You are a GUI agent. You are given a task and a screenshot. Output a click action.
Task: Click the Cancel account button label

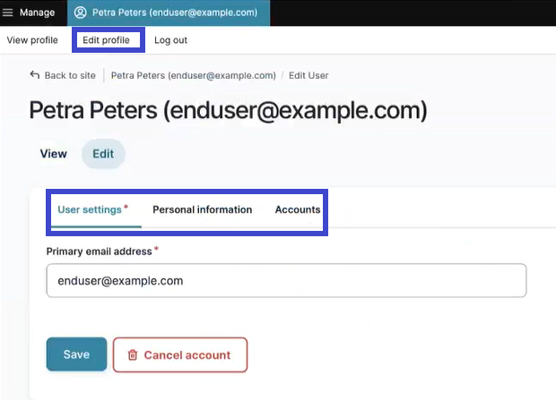[x=187, y=355]
